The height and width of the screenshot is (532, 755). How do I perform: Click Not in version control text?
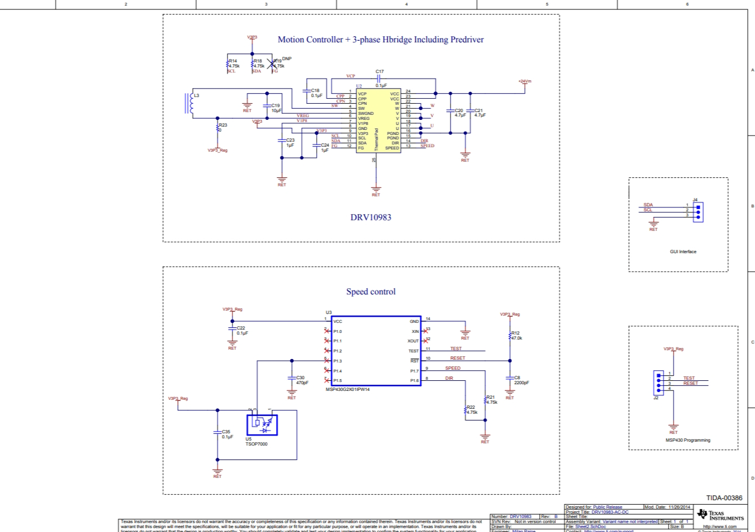(535, 522)
